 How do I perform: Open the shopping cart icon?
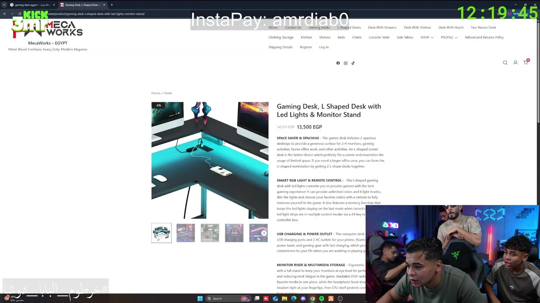[526, 62]
